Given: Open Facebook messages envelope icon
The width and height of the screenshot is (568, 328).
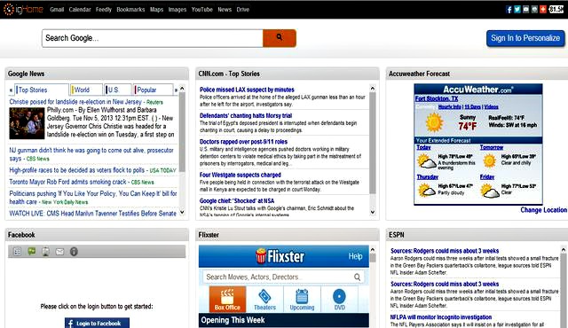Looking at the screenshot, I should [x=59, y=252].
